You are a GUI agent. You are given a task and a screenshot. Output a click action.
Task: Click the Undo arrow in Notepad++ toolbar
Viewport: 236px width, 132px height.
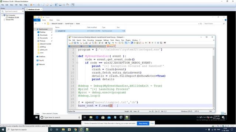pyautogui.click(x=100, y=43)
